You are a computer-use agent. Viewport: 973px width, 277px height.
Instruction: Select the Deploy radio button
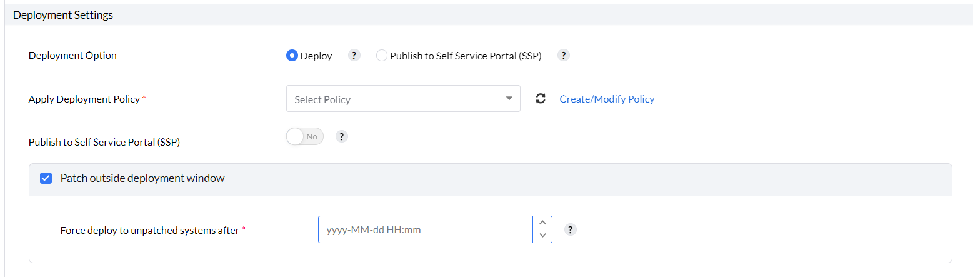292,56
